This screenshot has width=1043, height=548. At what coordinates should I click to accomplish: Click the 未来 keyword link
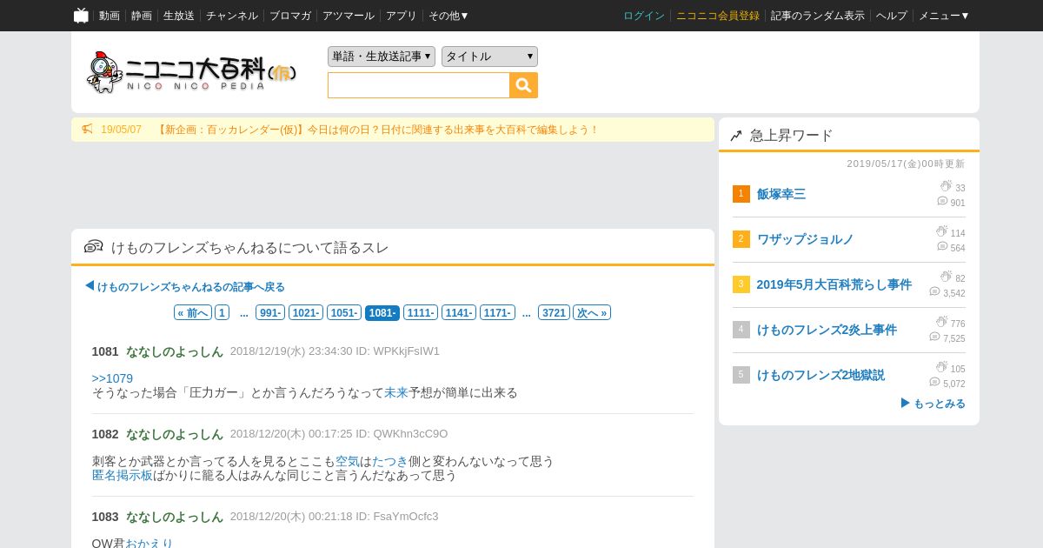point(396,392)
